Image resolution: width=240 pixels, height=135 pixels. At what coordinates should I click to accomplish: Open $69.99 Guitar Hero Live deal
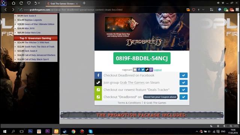[29, 33]
